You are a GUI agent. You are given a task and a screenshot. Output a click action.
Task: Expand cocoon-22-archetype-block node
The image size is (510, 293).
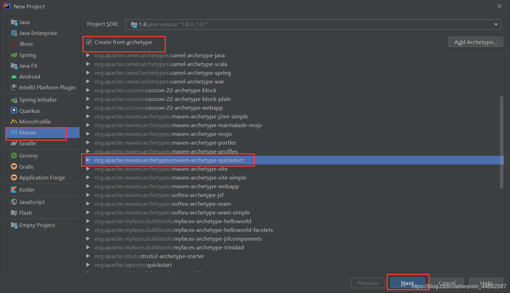pos(88,90)
